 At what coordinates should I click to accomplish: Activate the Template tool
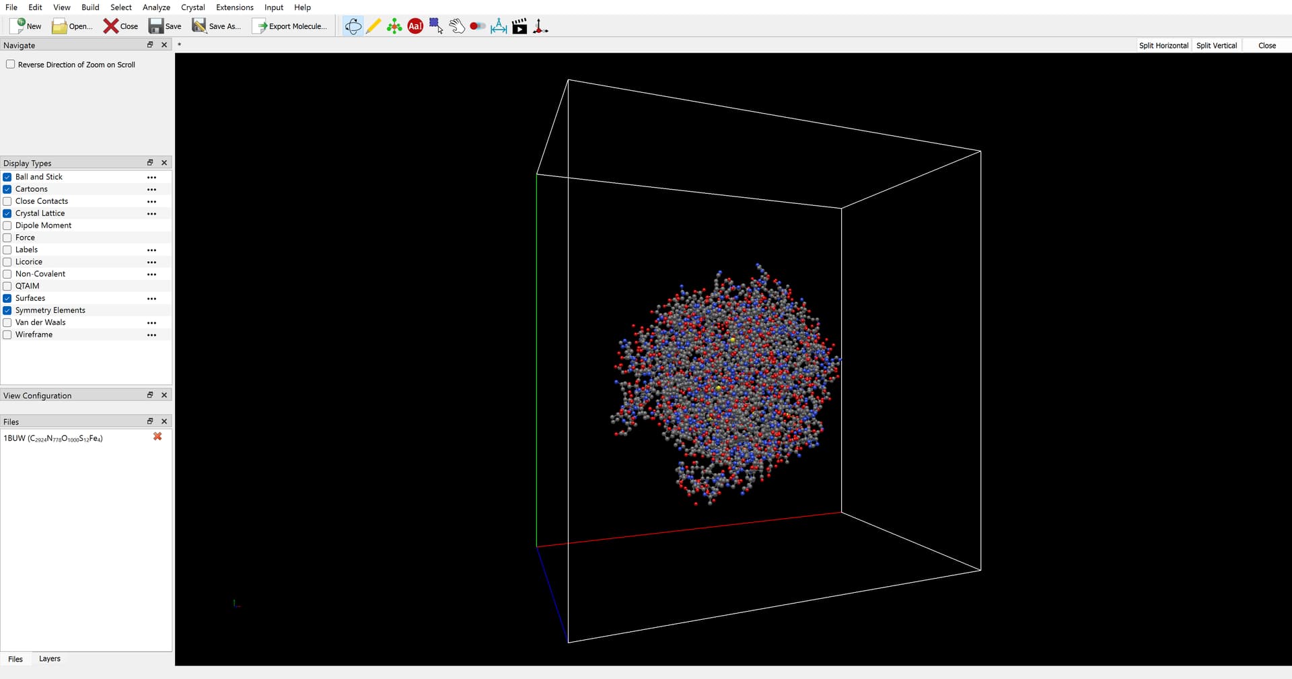pyautogui.click(x=394, y=26)
